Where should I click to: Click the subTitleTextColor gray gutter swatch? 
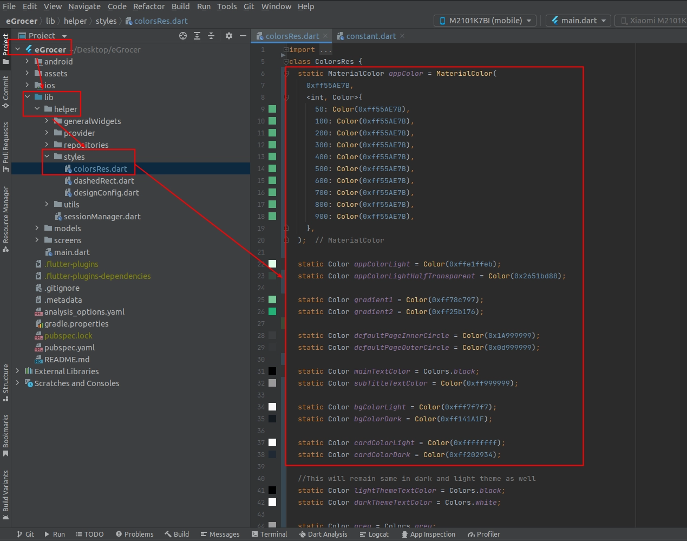point(272,383)
